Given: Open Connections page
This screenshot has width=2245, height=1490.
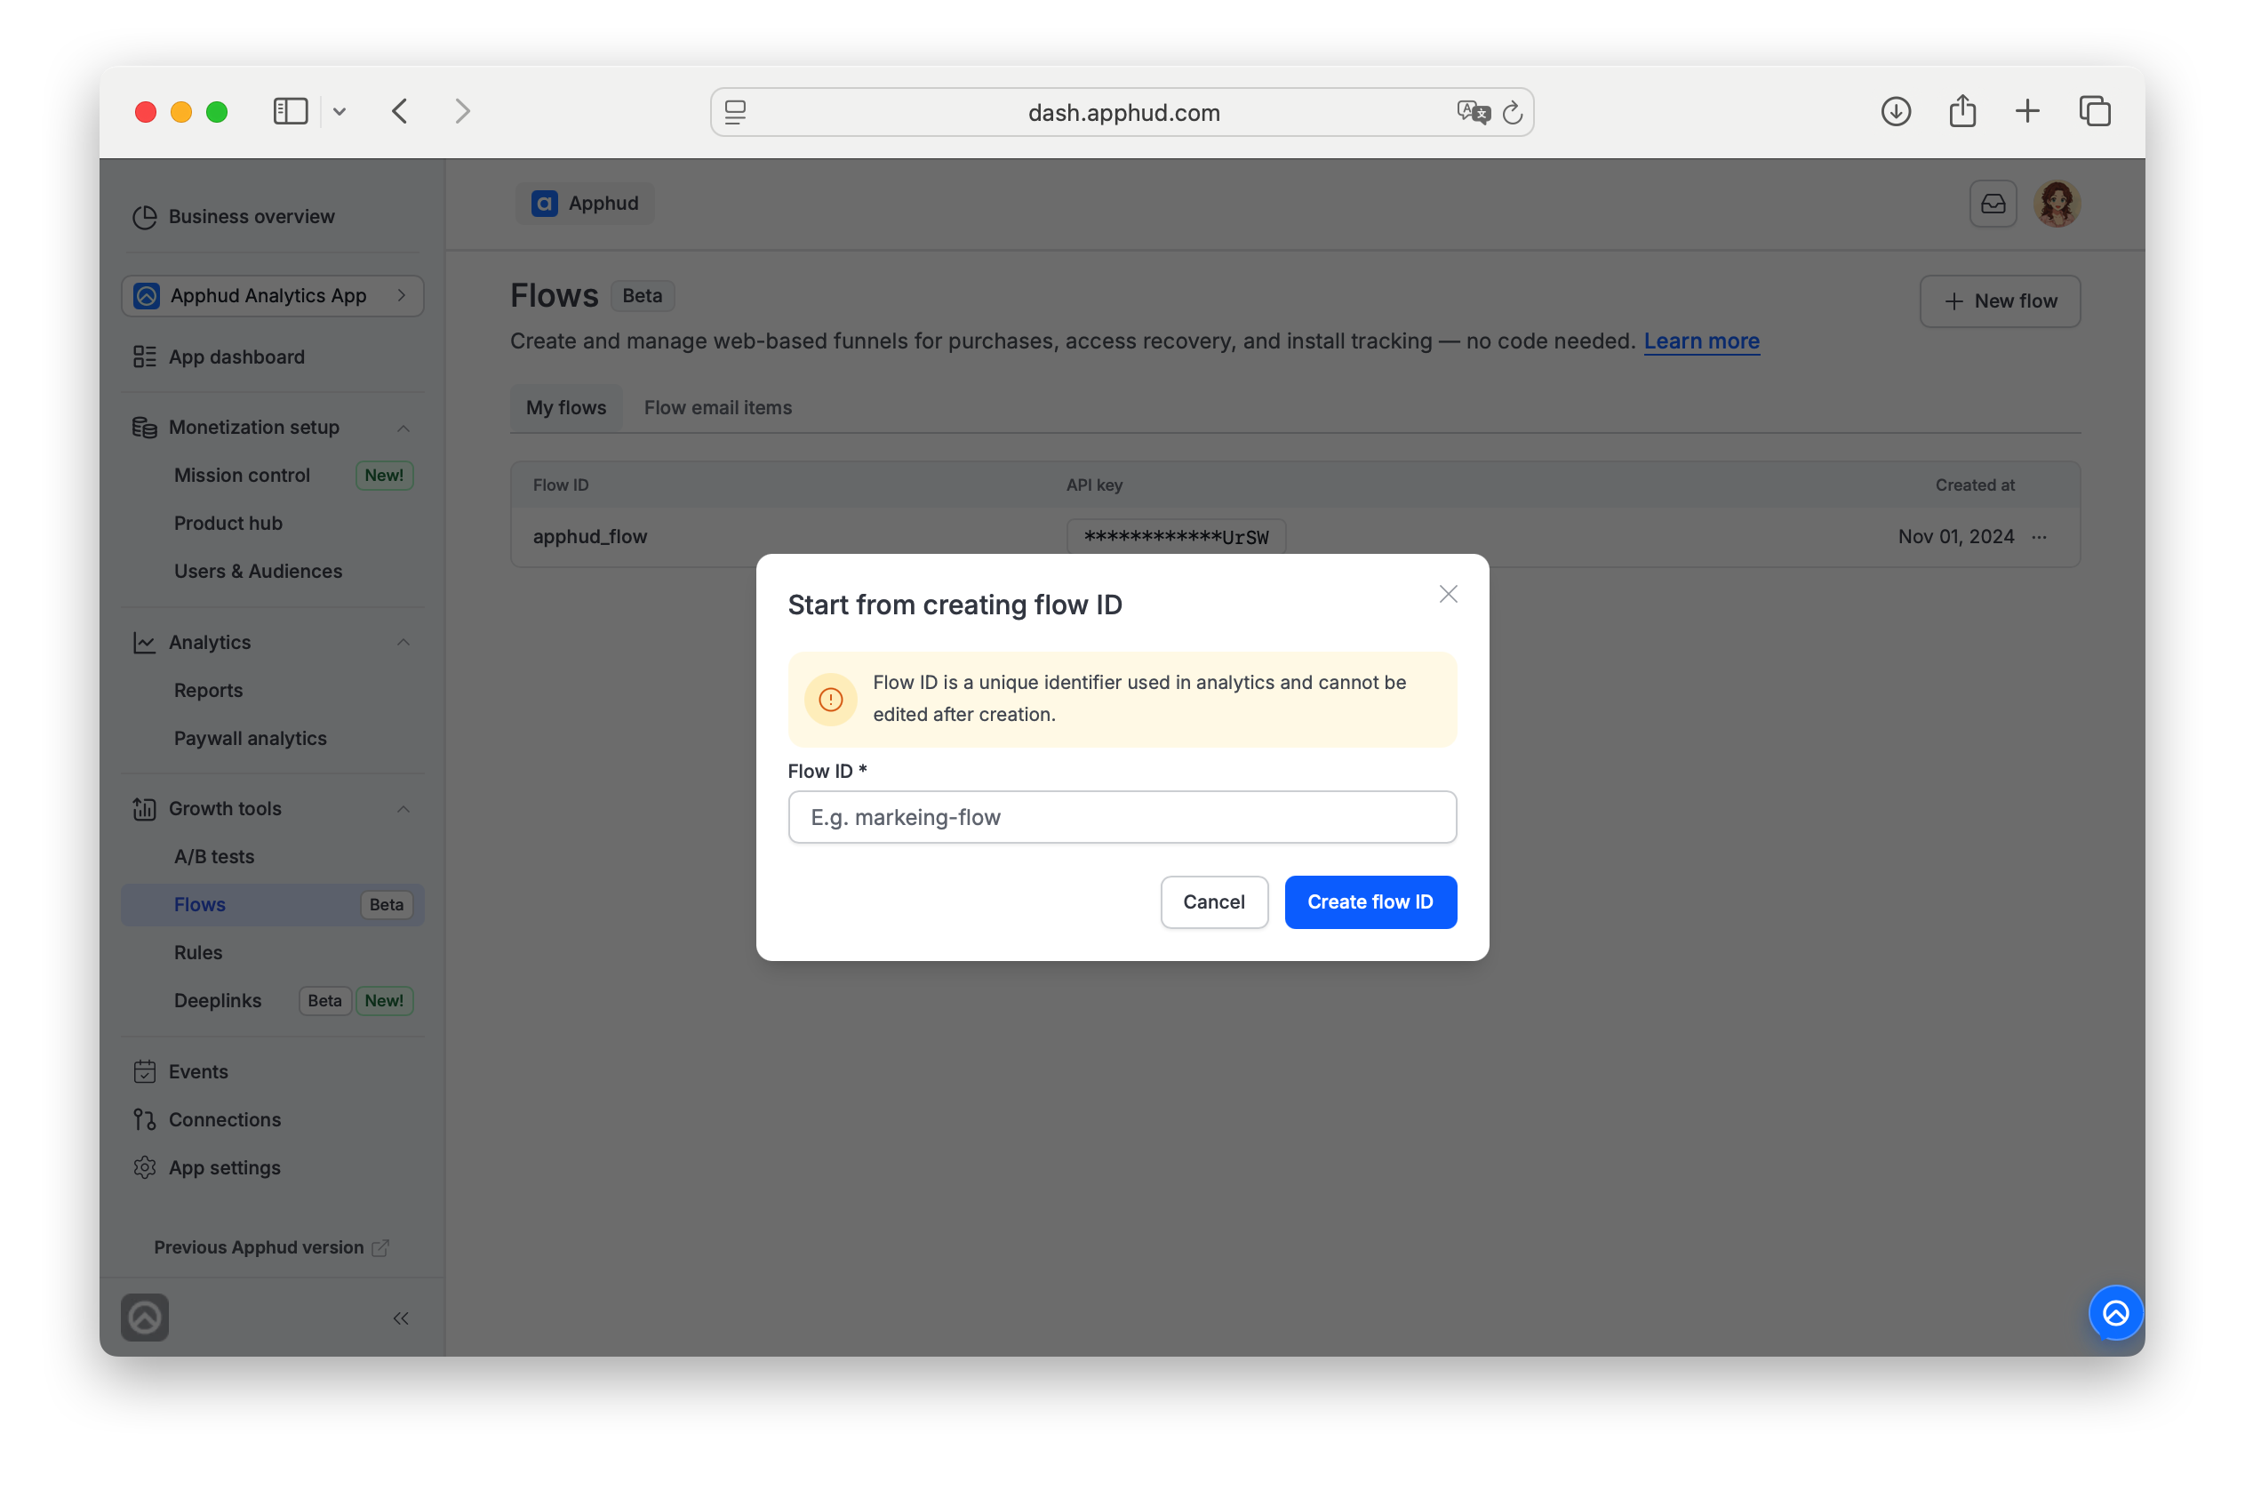Looking at the screenshot, I should click(224, 1118).
